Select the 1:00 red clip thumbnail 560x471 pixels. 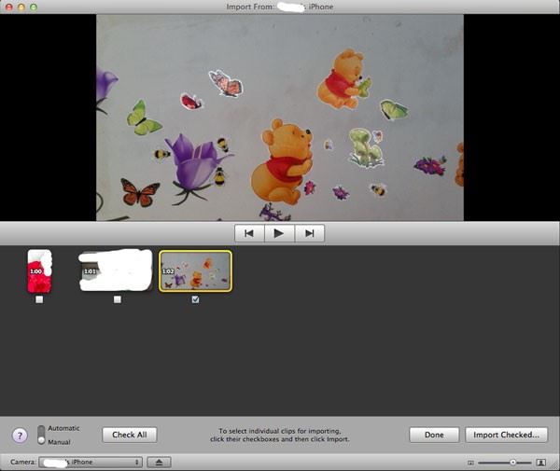[x=39, y=271]
